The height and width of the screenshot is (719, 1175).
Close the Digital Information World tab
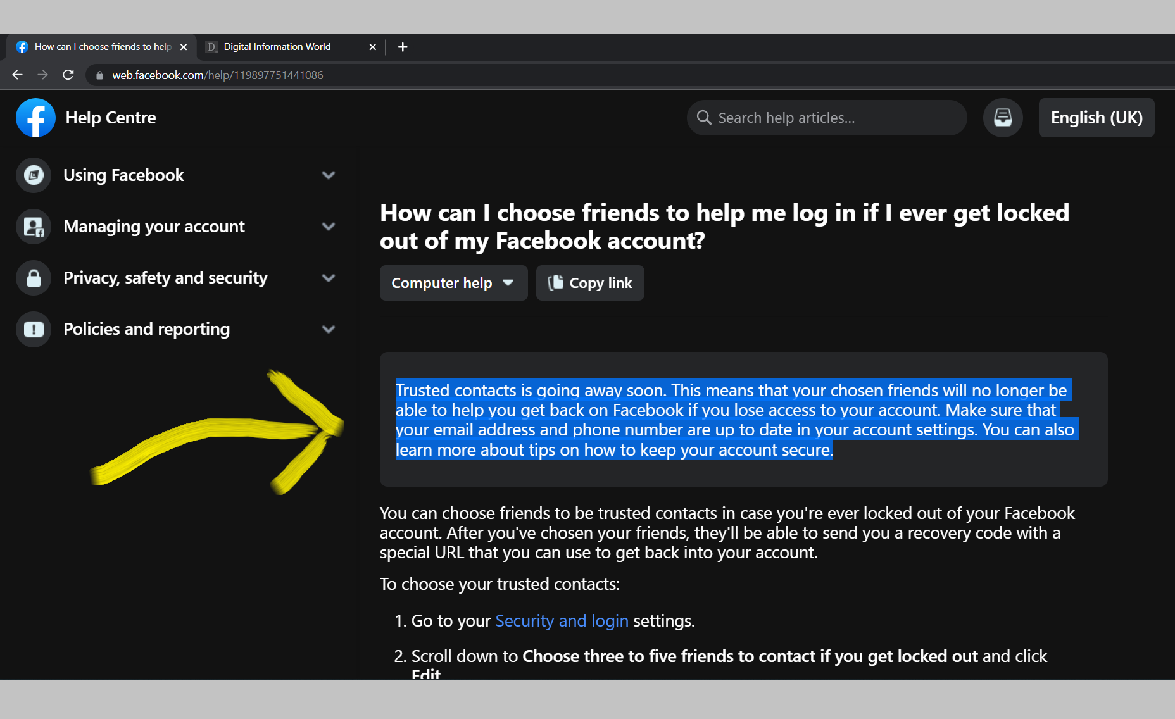pyautogui.click(x=372, y=47)
